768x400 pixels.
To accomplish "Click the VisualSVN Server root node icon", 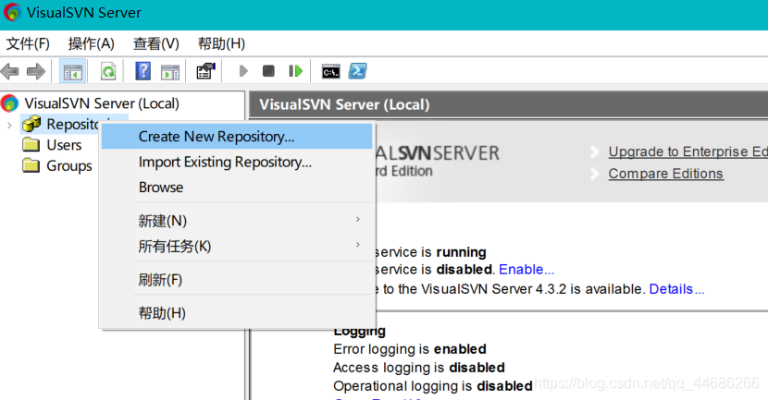I will tap(10, 103).
